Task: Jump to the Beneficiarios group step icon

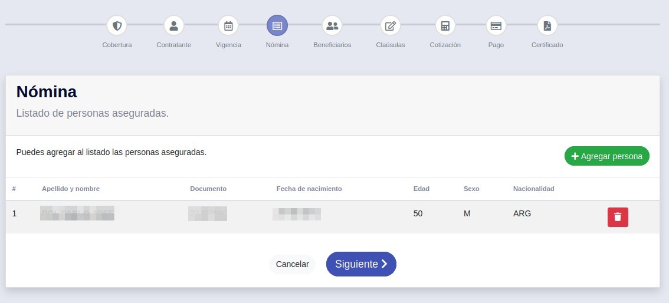Action: click(x=332, y=25)
